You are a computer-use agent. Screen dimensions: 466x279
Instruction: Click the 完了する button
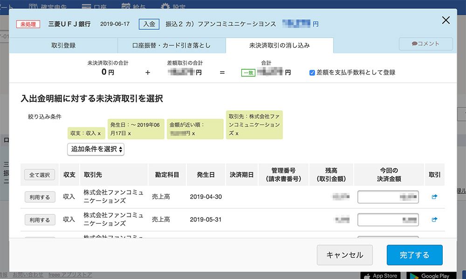[x=415, y=255]
